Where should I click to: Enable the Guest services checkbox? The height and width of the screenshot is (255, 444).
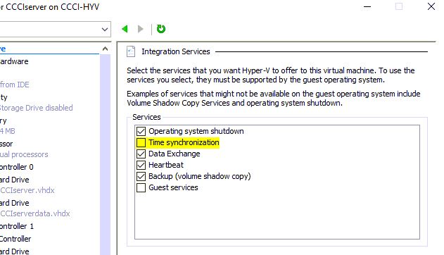pyautogui.click(x=141, y=187)
